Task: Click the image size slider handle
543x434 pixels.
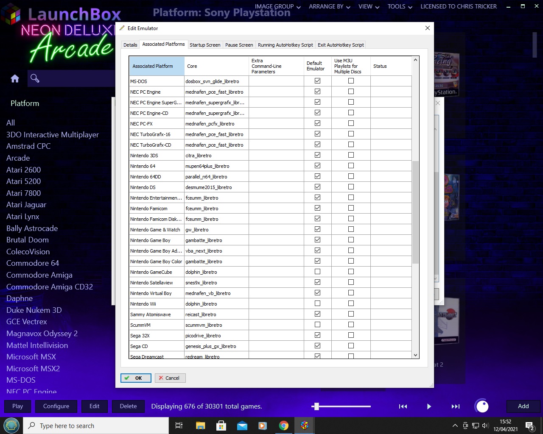Action: (x=316, y=406)
